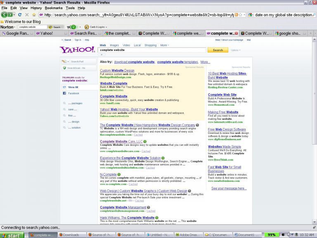The image size is (317, 238).
Task: Close the active 'complete w...' tab
Action: click(237, 33)
